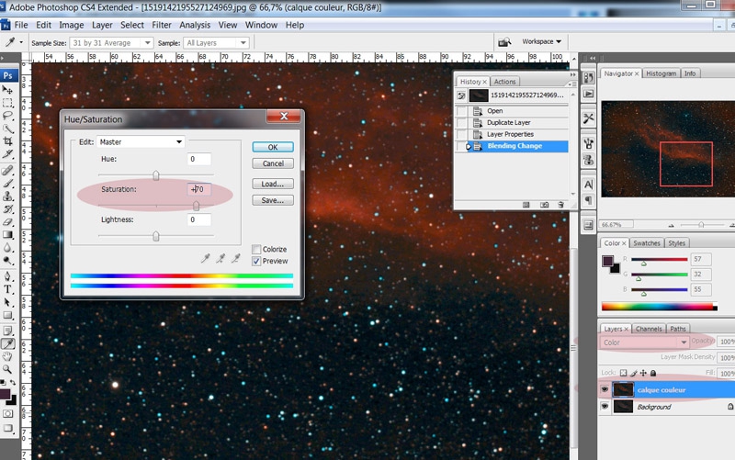Select the Brush tool

click(7, 183)
